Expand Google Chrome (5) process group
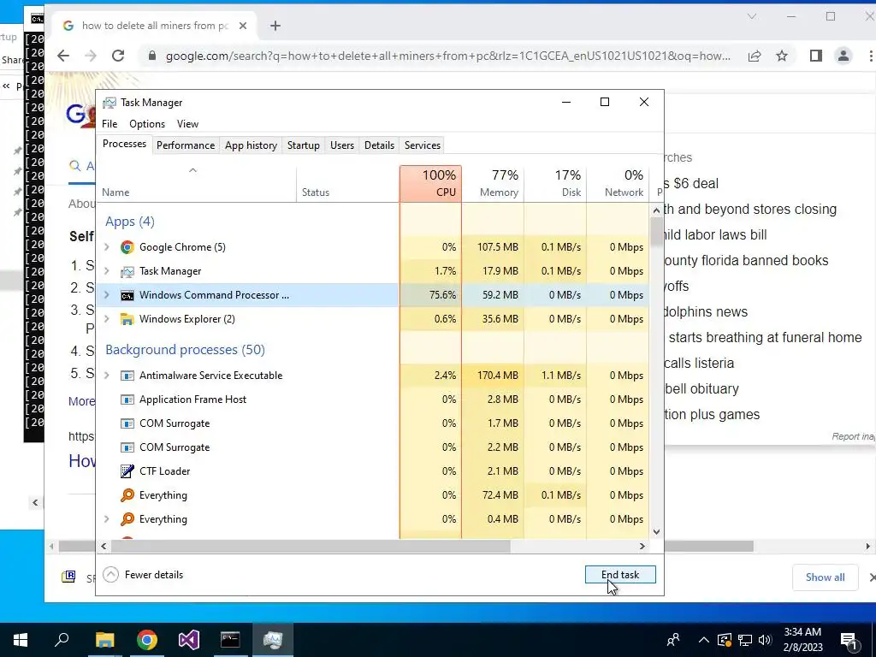 point(107,247)
